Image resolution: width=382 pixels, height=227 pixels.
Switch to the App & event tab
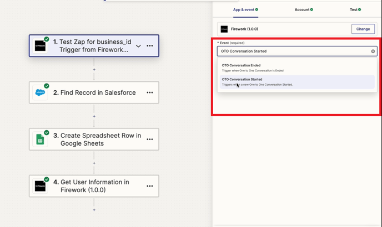coord(245,10)
